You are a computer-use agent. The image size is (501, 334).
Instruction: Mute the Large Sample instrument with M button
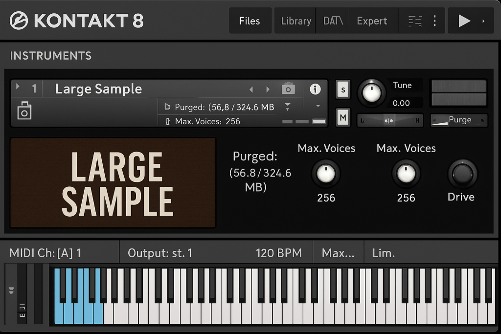coord(342,117)
